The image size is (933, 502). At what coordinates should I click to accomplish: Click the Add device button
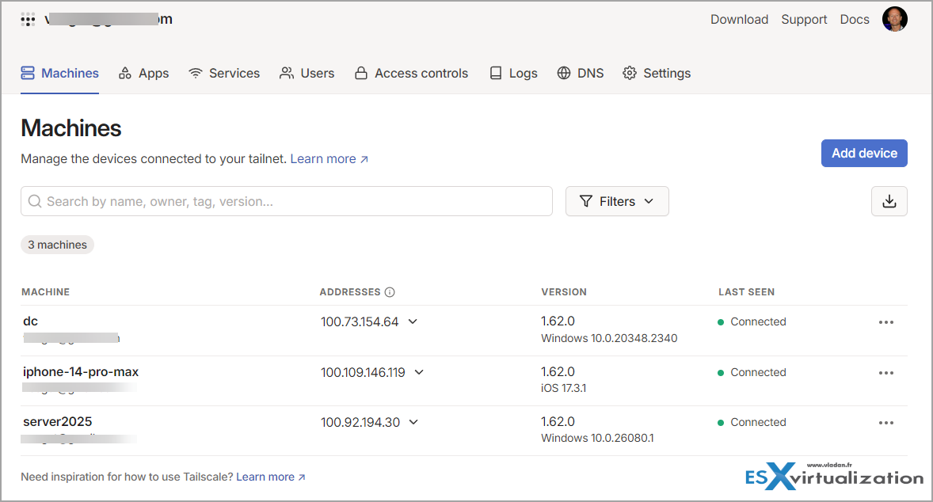(x=864, y=153)
